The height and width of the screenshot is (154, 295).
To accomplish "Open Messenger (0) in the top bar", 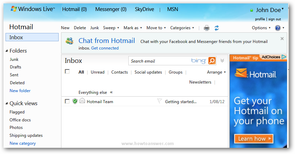I will pyautogui.click(x=111, y=9).
